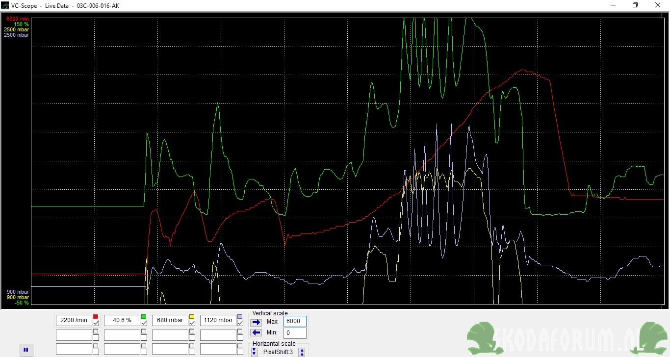The image size is (670, 357).
Task: Select the 2200 /min value field
Action: pos(74,320)
